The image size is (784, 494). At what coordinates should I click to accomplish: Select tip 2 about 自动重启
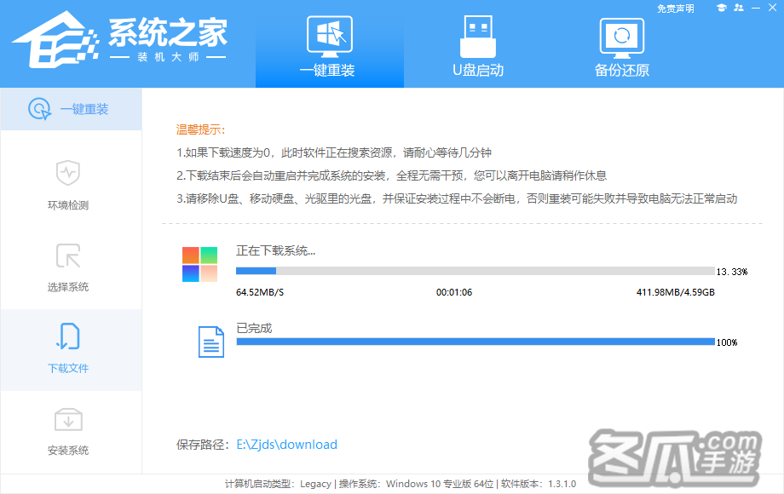pyautogui.click(x=391, y=175)
